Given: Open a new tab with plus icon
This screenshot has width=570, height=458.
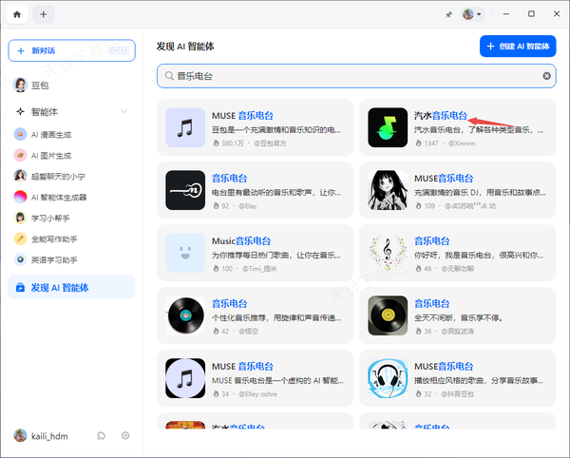Looking at the screenshot, I should point(45,14).
